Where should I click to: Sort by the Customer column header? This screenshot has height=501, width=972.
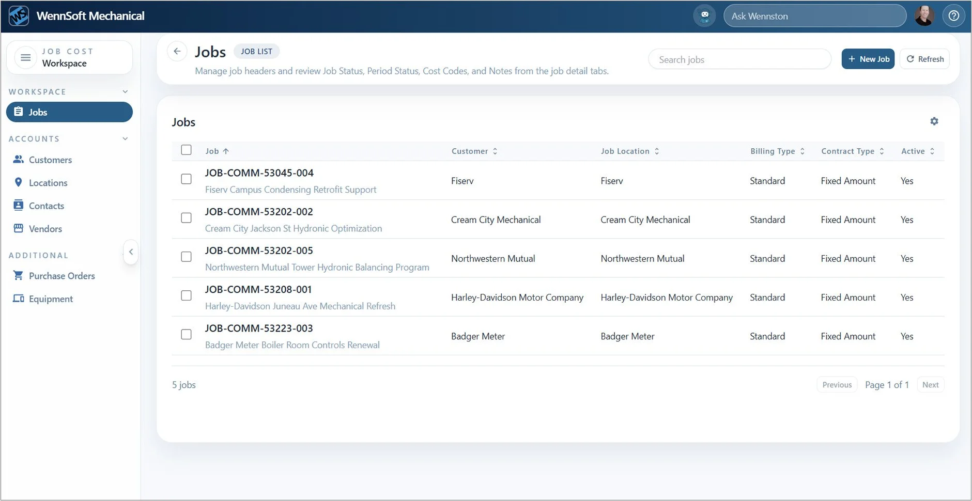pos(474,151)
